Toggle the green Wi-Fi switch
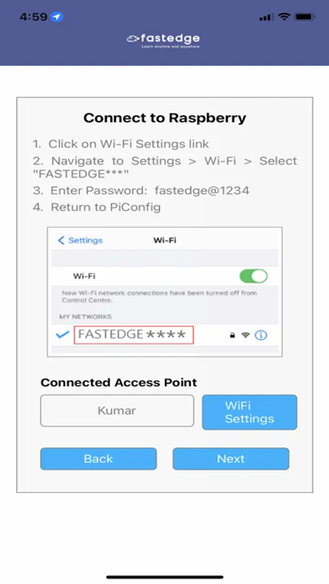The width and height of the screenshot is (329, 584). tap(253, 276)
